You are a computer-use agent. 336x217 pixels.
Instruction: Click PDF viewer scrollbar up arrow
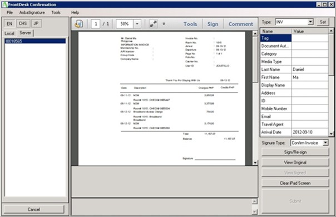point(255,33)
